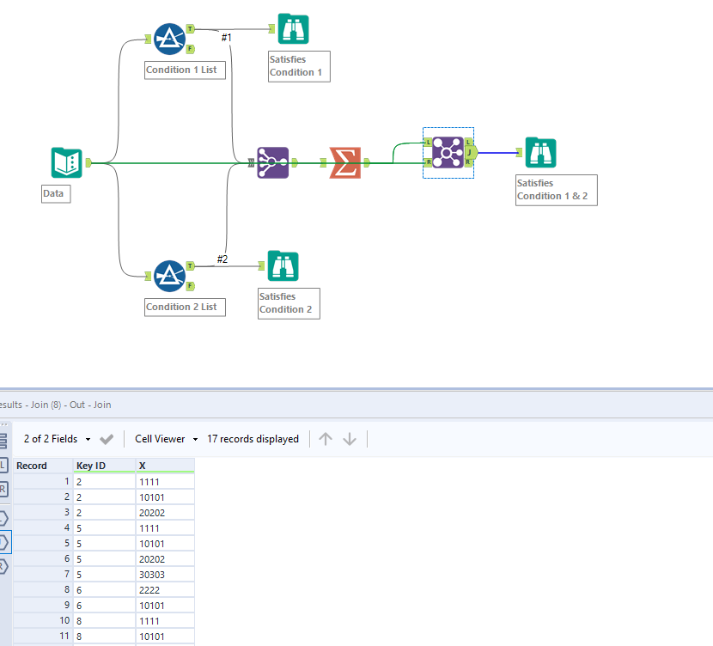Toggle the L input anchor view
713x646 pixels.
[5, 466]
